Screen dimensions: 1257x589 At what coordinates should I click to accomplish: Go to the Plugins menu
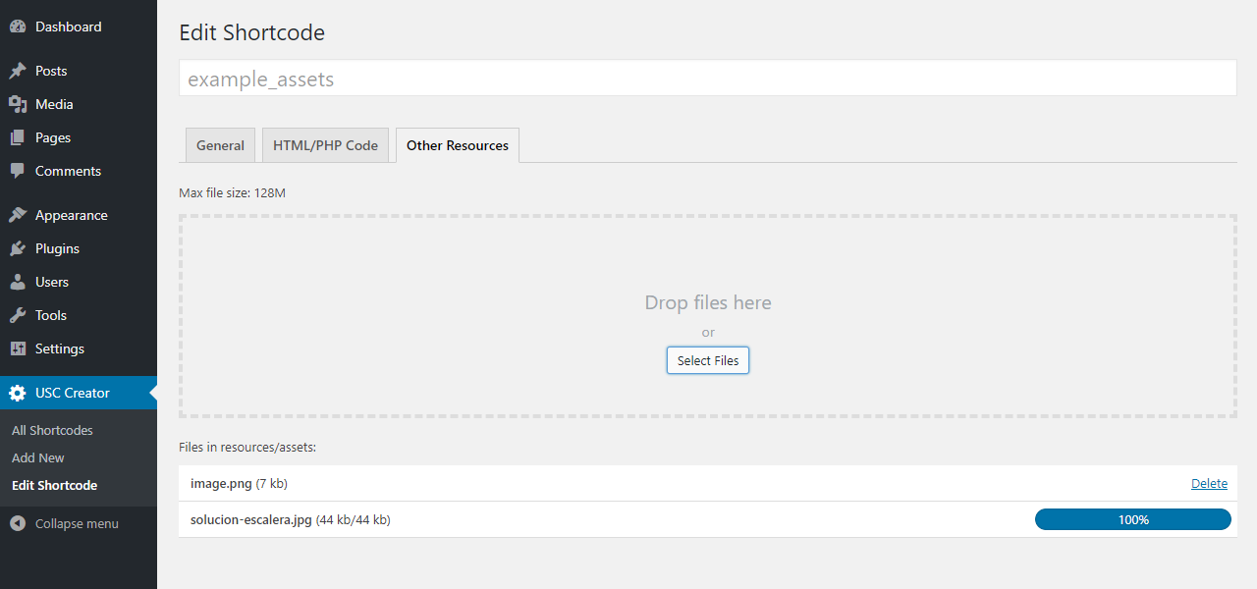click(79, 248)
